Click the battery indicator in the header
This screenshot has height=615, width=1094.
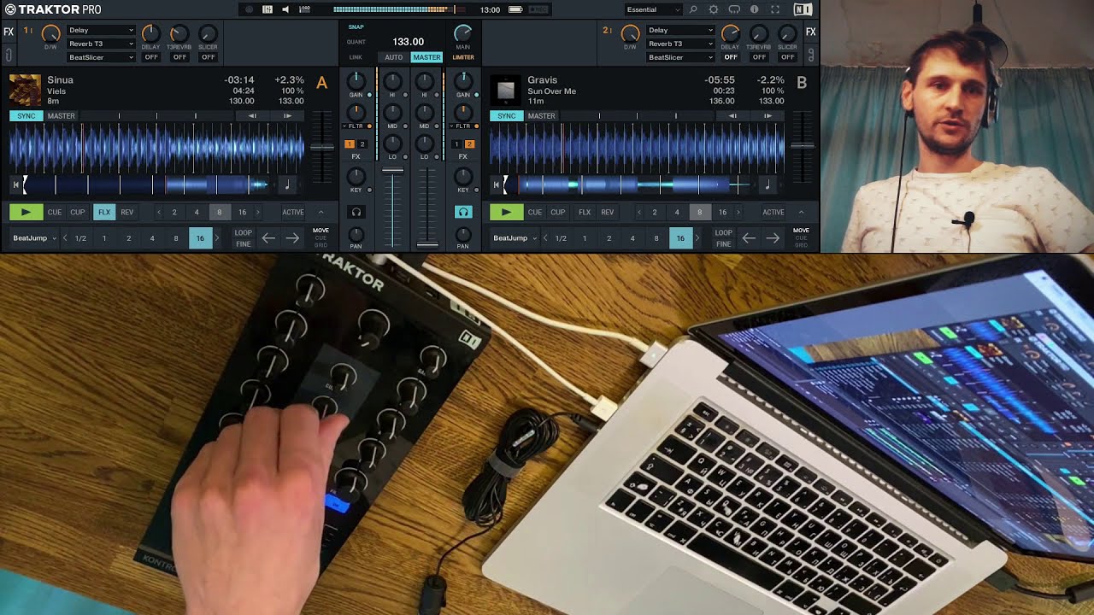click(515, 9)
